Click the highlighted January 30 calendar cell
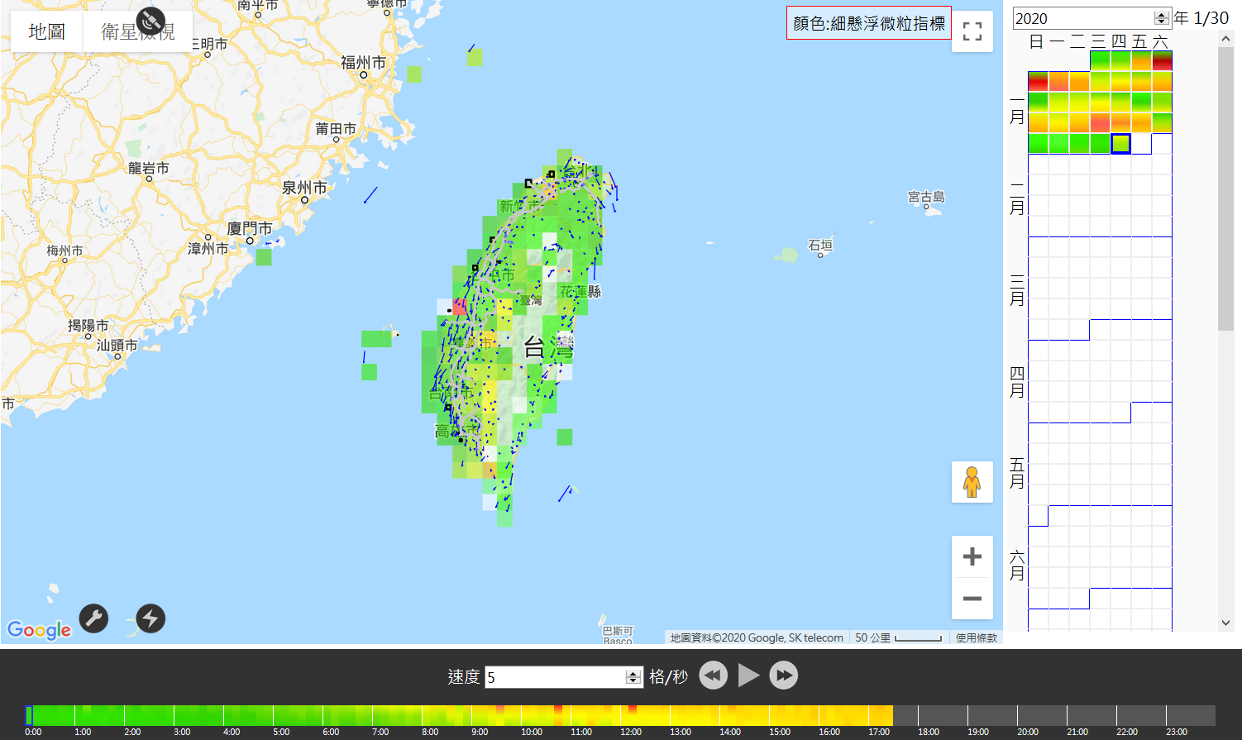Viewport: 1242px width, 740px height. (x=1120, y=143)
